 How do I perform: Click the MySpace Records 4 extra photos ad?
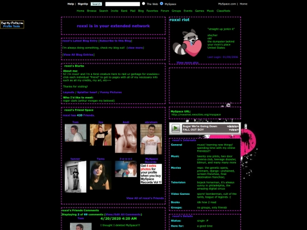[x=151, y=174]
